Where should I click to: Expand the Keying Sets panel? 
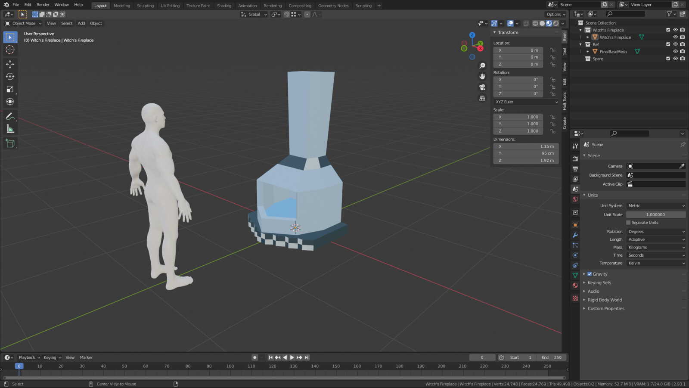pyautogui.click(x=599, y=283)
